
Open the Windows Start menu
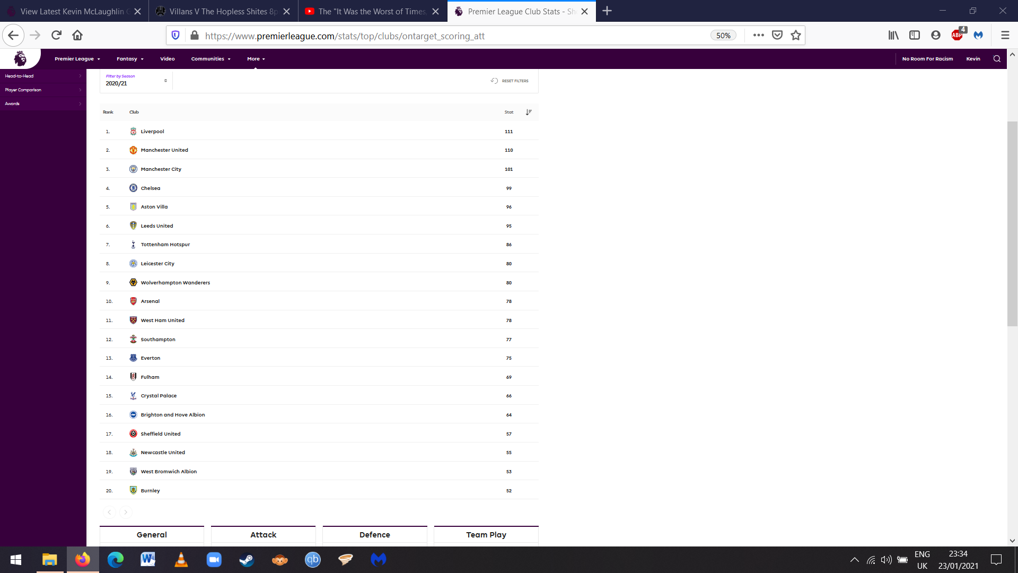tap(16, 560)
